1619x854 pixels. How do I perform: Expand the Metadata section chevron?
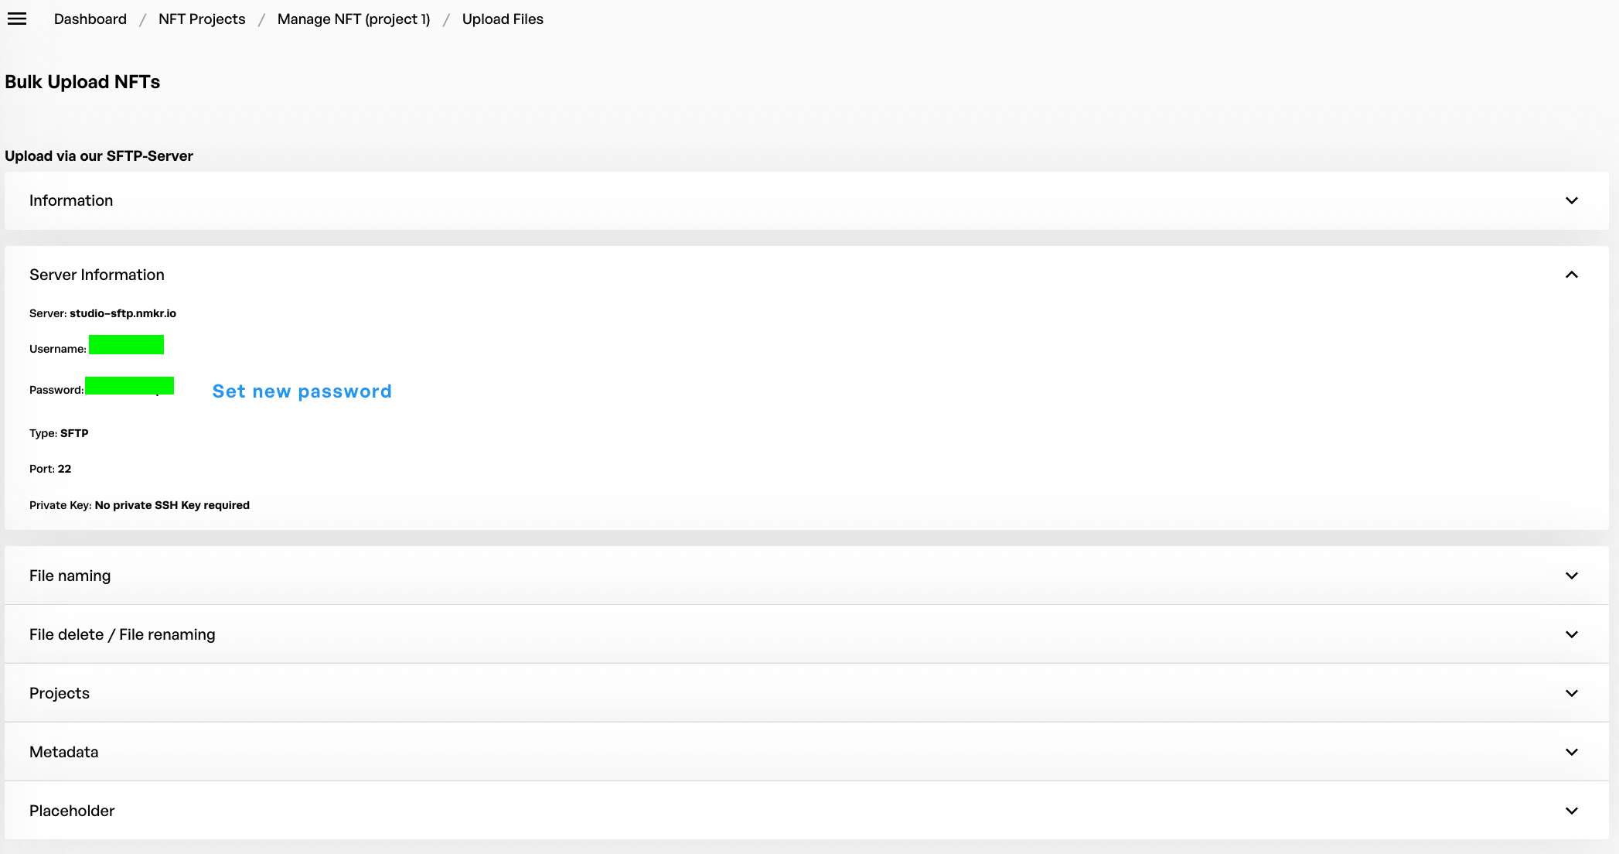1571,752
